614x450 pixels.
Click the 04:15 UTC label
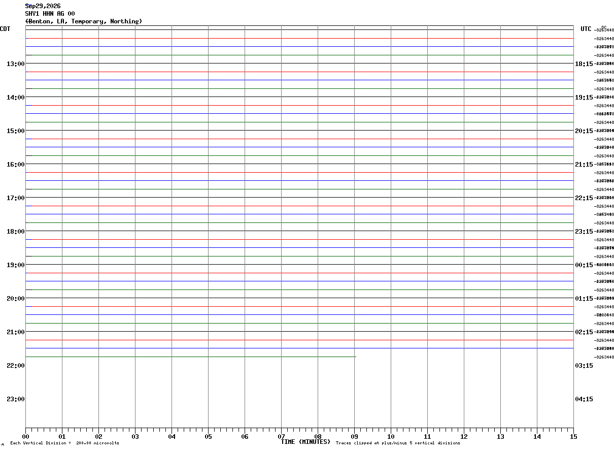[584, 399]
